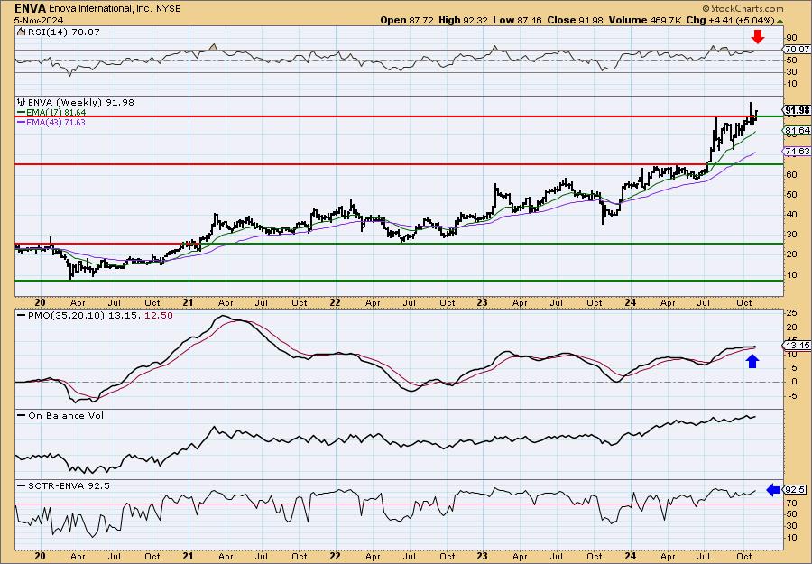Click the On Balance Vol legend line swatch
The height and width of the screenshot is (564, 812).
pos(22,415)
